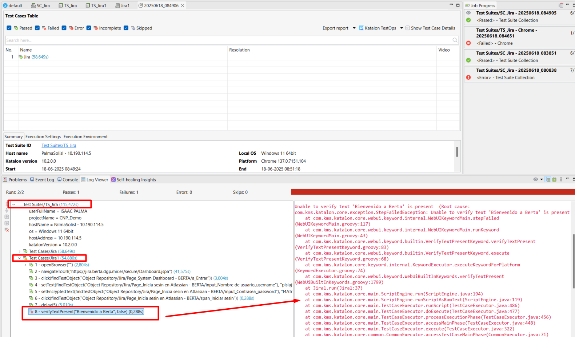Viewport: 575px width, 337px height.
Task: Expand the openBrowser step node
Action: (x=25, y=265)
